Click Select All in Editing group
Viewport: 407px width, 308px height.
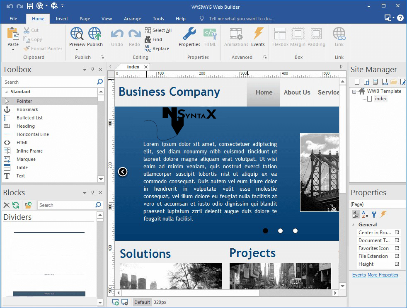tap(158, 30)
